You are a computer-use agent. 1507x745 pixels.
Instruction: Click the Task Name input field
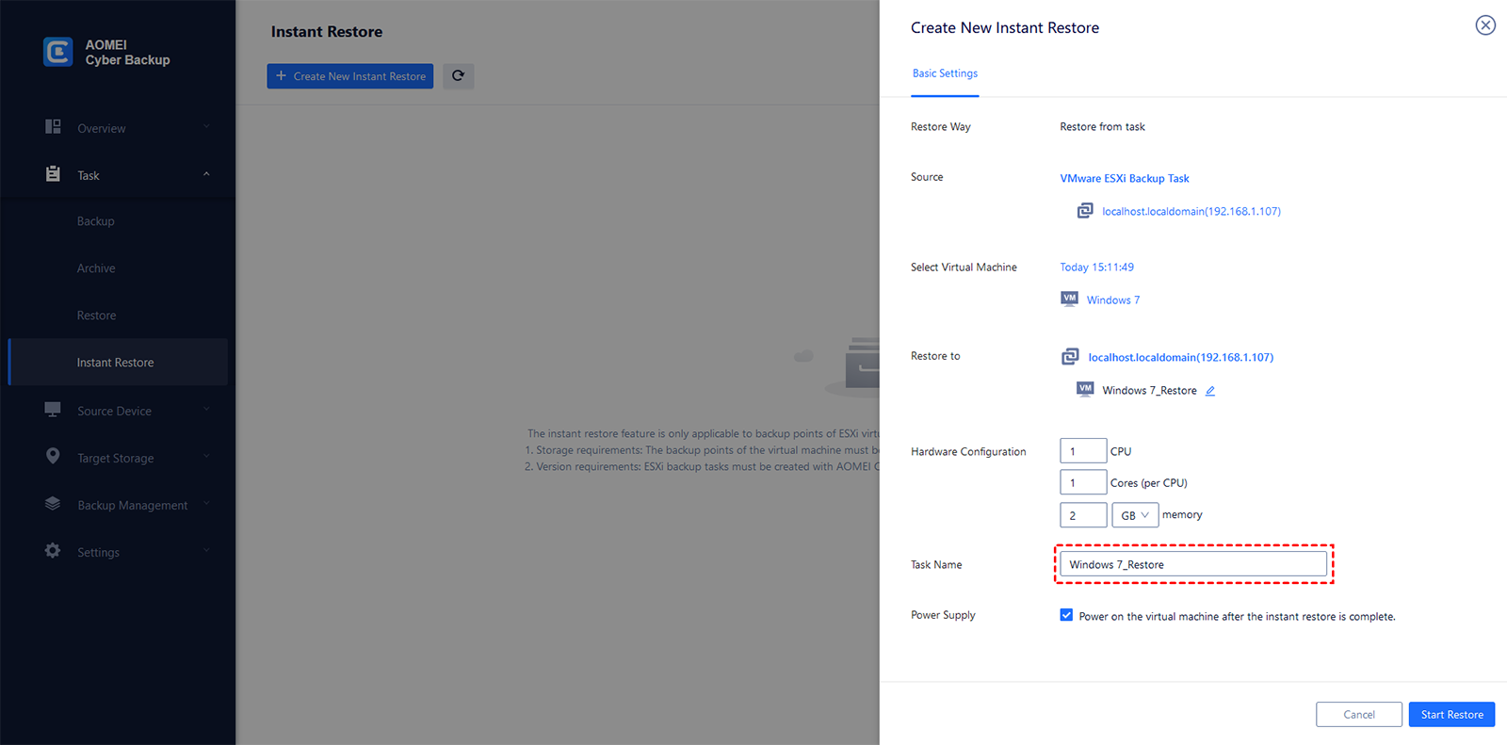1192,564
